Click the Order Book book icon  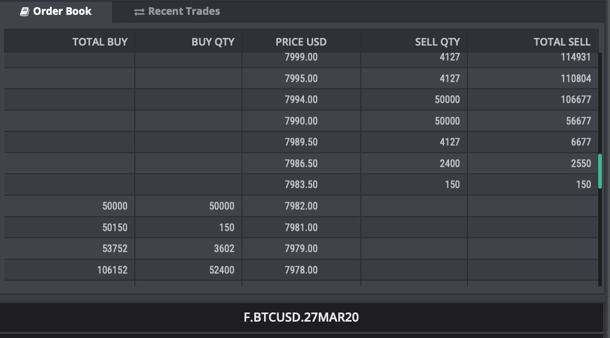click(x=25, y=12)
